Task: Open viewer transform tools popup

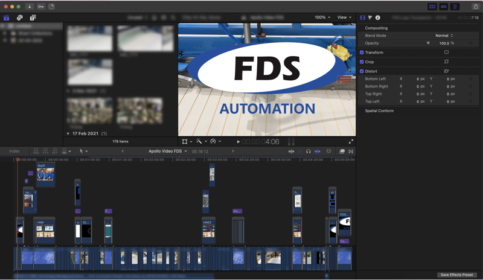Action: click(x=187, y=141)
